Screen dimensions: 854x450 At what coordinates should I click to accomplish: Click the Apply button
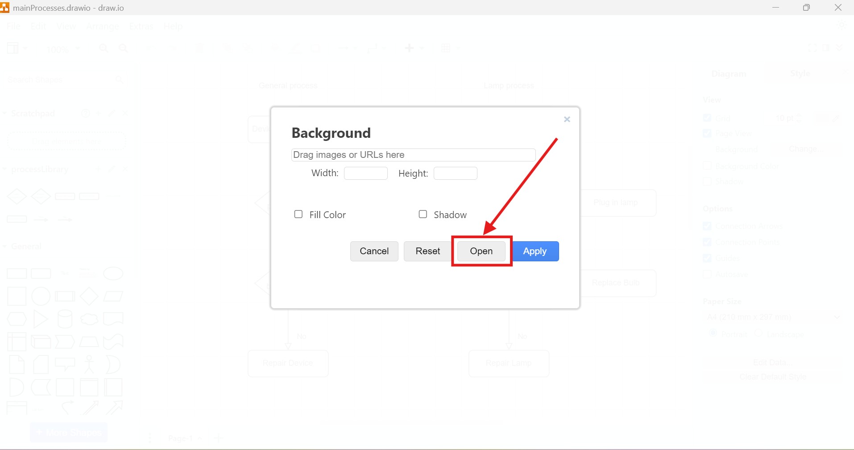(535, 251)
